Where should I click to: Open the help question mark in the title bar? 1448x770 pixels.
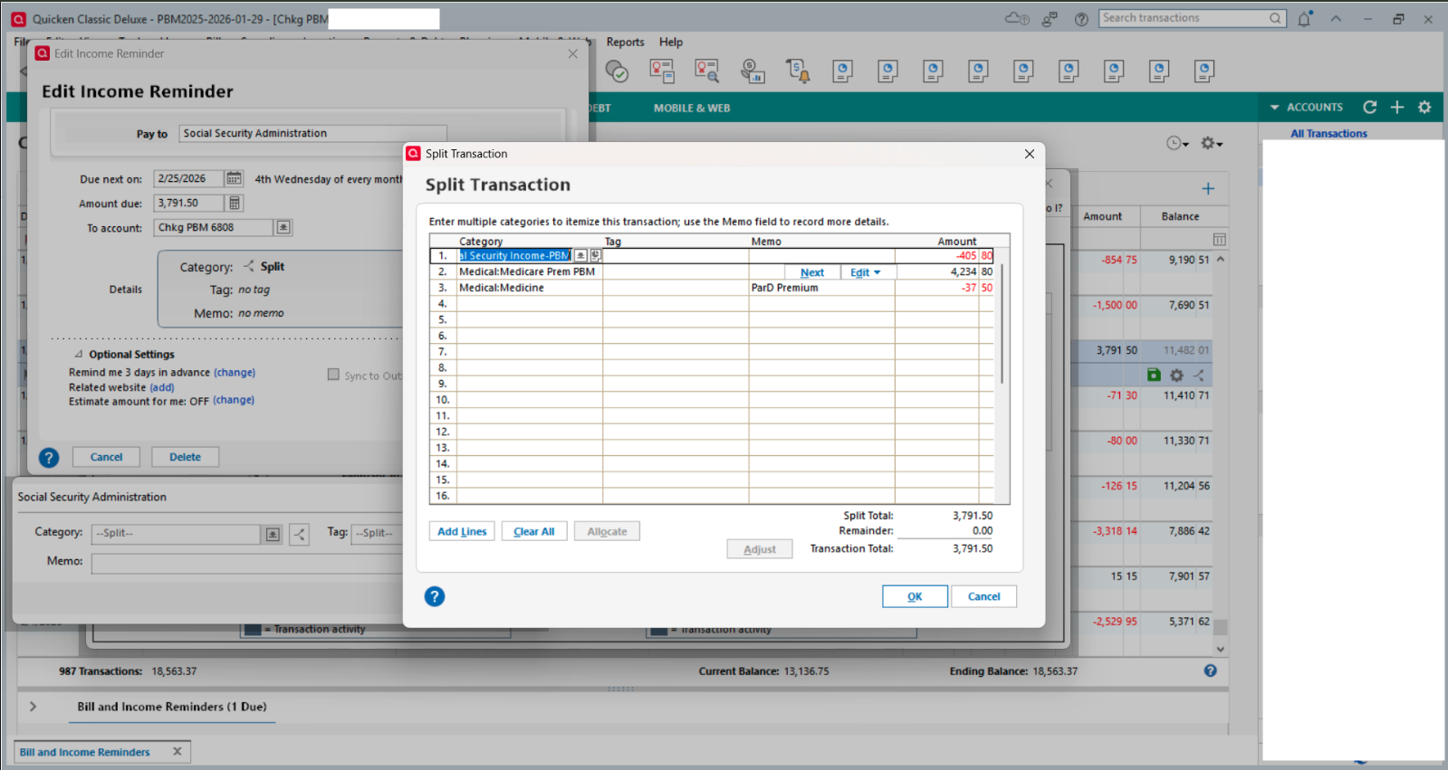pyautogui.click(x=1081, y=19)
